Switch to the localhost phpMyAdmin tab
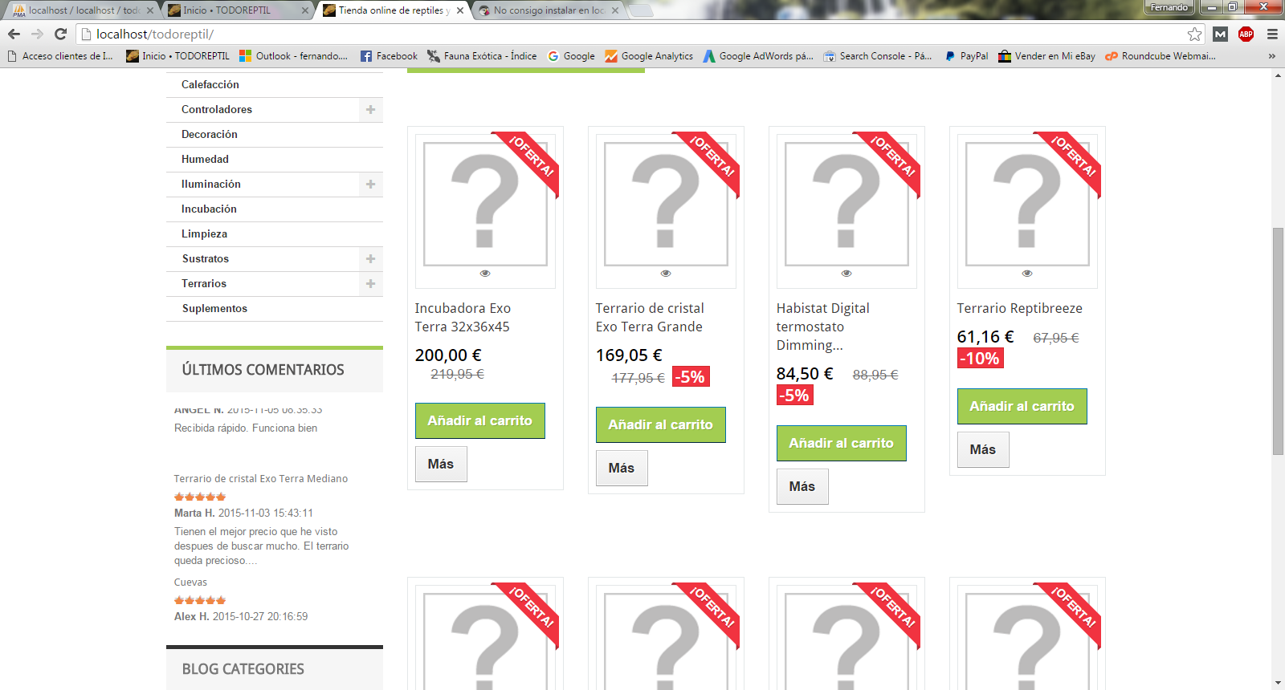The width and height of the screenshot is (1285, 690). [80, 10]
